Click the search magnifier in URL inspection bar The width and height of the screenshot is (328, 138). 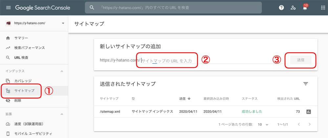[92, 8]
